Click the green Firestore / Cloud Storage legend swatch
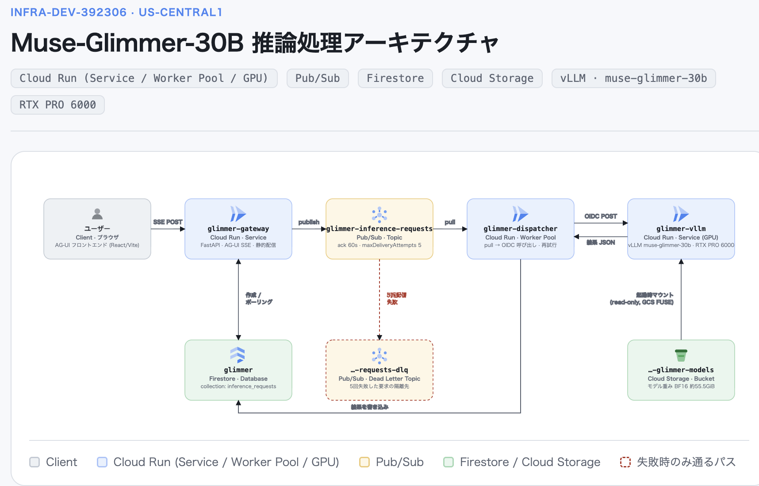Viewport: 759px width, 486px height. pos(448,462)
